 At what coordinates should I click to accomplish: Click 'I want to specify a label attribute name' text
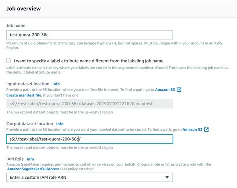tap(89, 61)
